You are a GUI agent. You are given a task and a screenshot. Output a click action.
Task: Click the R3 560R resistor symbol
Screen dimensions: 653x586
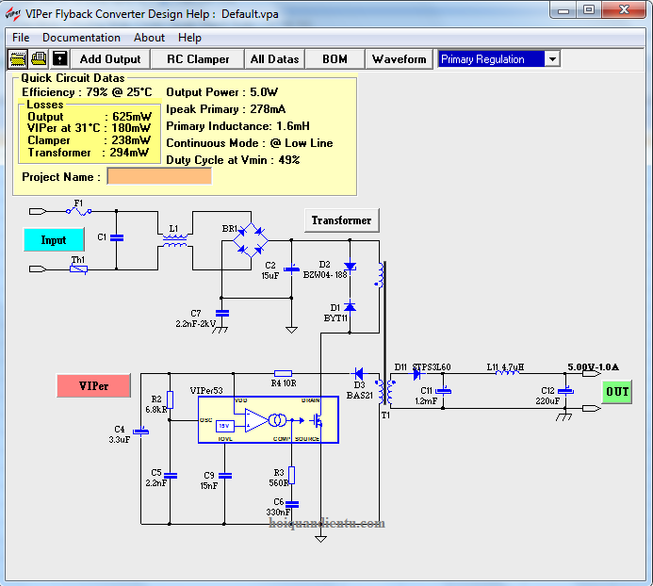coord(292,475)
